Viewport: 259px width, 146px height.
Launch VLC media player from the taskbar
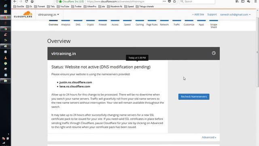pyautogui.click(x=5, y=58)
